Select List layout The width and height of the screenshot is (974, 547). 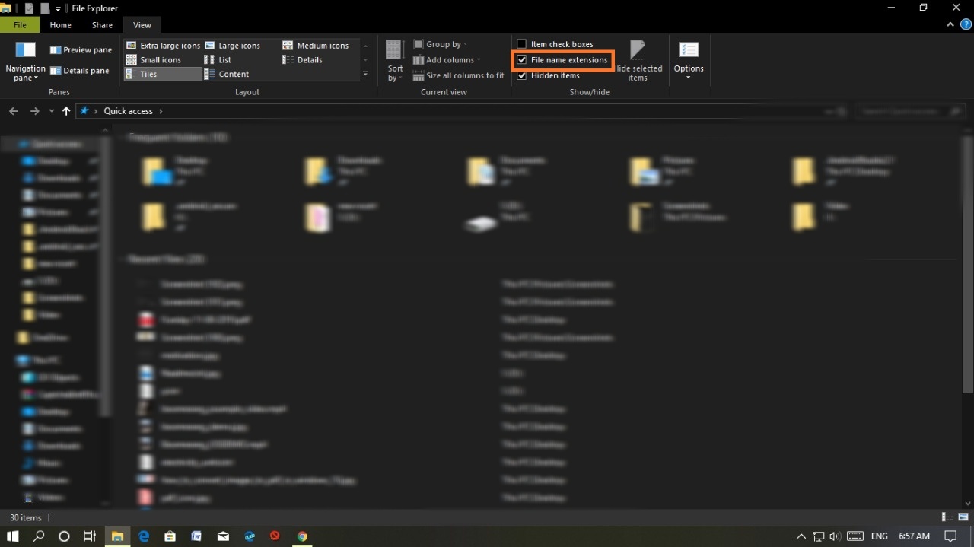[x=218, y=60]
